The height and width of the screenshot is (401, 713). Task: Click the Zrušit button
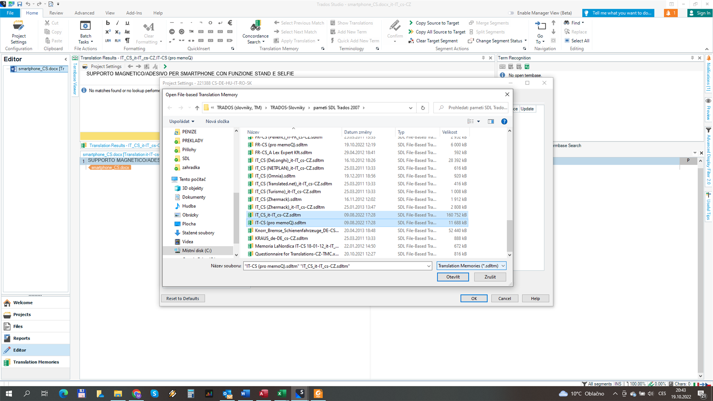click(x=490, y=277)
